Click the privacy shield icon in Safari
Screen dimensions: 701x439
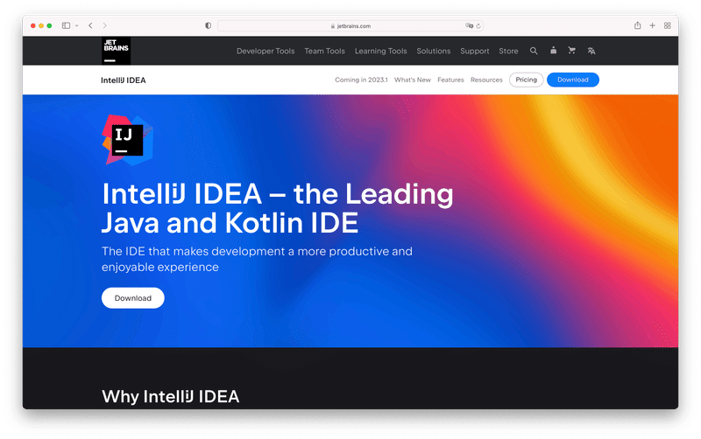tap(208, 26)
